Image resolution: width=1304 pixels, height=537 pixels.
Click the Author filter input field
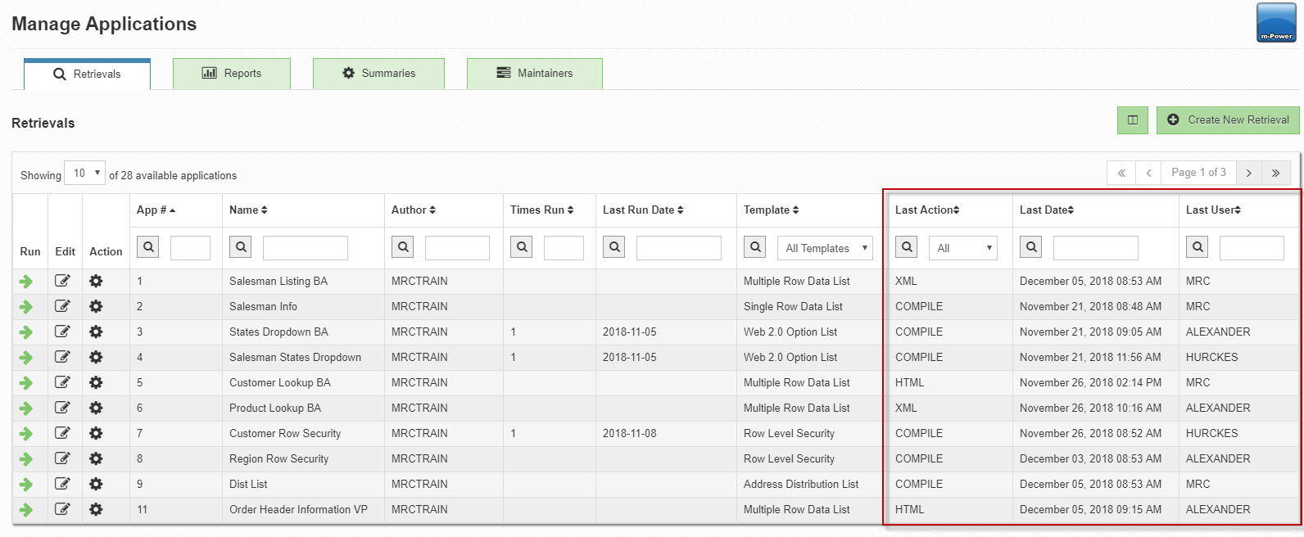457,248
